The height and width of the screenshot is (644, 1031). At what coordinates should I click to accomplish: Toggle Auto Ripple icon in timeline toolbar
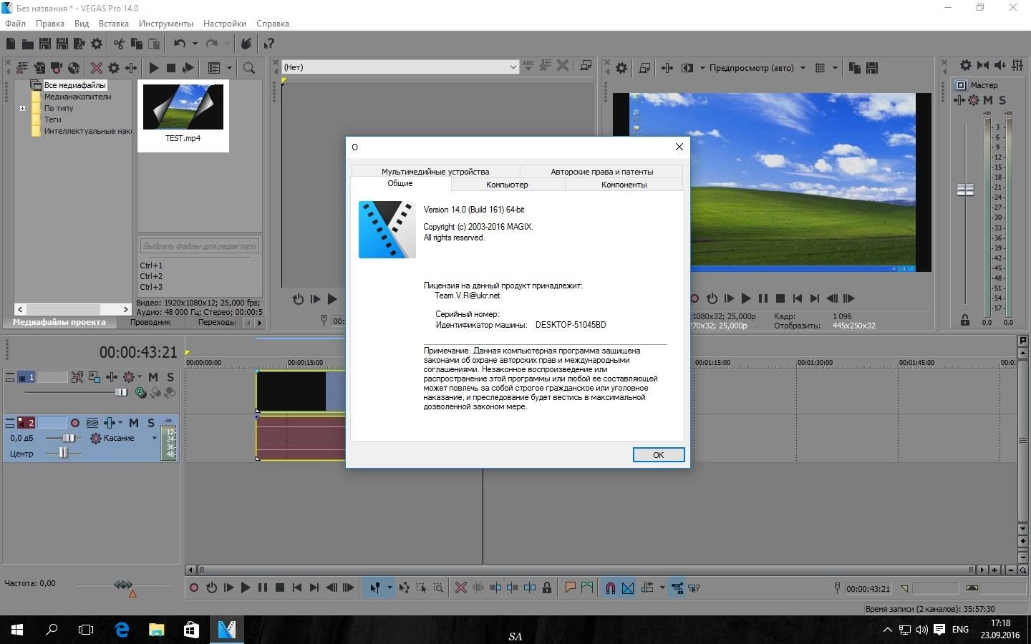click(x=647, y=587)
